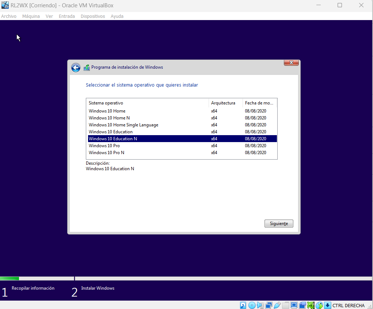The width and height of the screenshot is (373, 309).
Task: Close the Windows setup dialog
Action: [x=291, y=63]
